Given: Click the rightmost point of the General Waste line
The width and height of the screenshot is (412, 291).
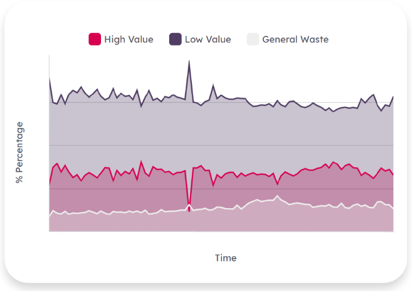Looking at the screenshot, I should click(x=393, y=209).
